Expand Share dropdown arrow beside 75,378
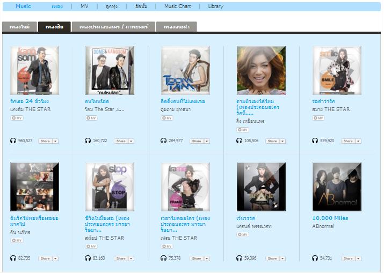384x273 pixels. point(207,259)
